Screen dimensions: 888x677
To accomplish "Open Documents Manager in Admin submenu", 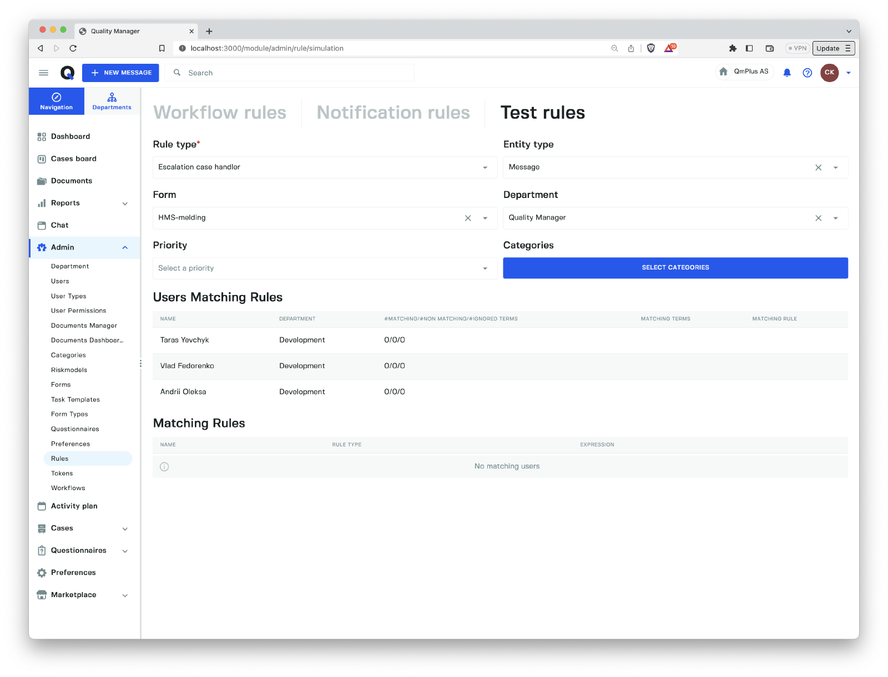I will click(x=84, y=325).
